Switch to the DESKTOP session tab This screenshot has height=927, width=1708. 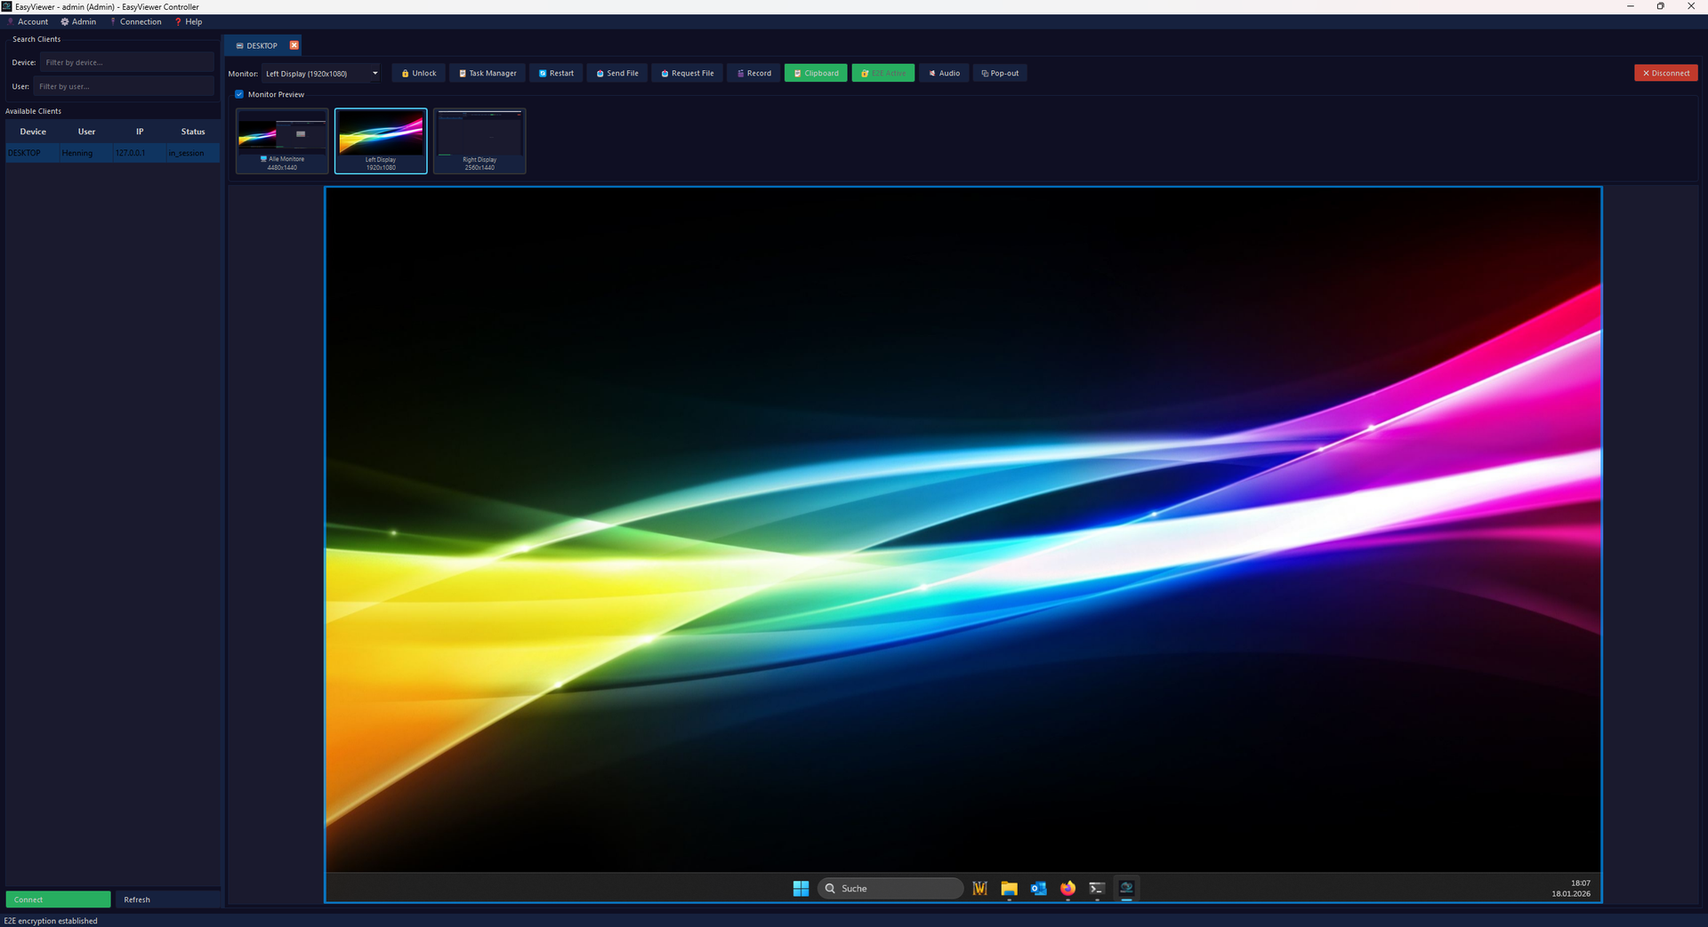point(258,45)
